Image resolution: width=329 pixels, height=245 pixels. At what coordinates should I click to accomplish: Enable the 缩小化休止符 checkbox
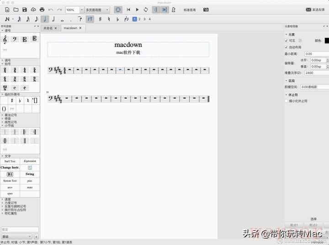(287, 100)
